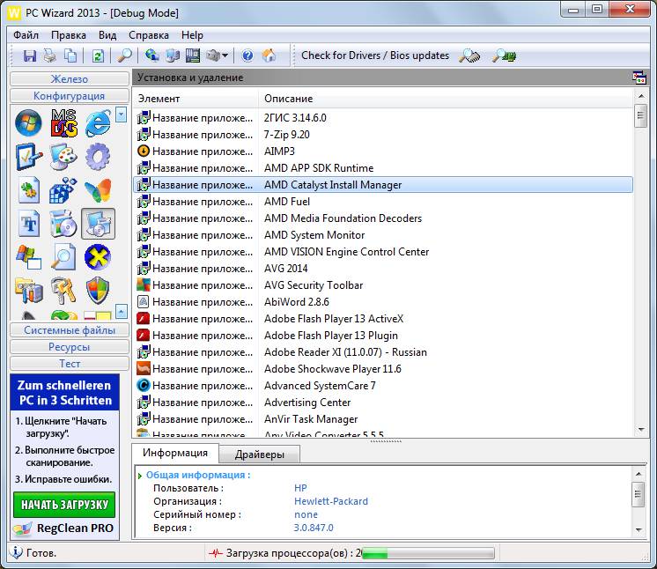Image resolution: width=657 pixels, height=569 pixels.
Task: Switch to the Информация tab
Action: point(175,453)
